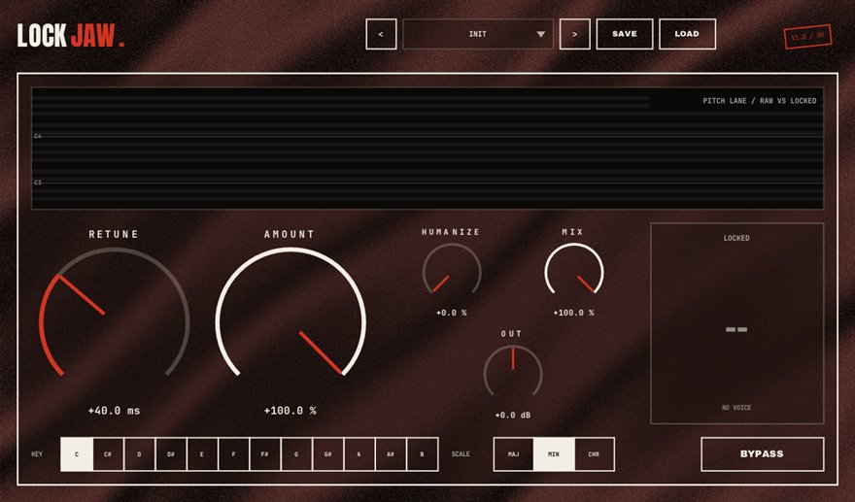Click the BYPASS button
This screenshot has width=855, height=502.
pos(763,454)
